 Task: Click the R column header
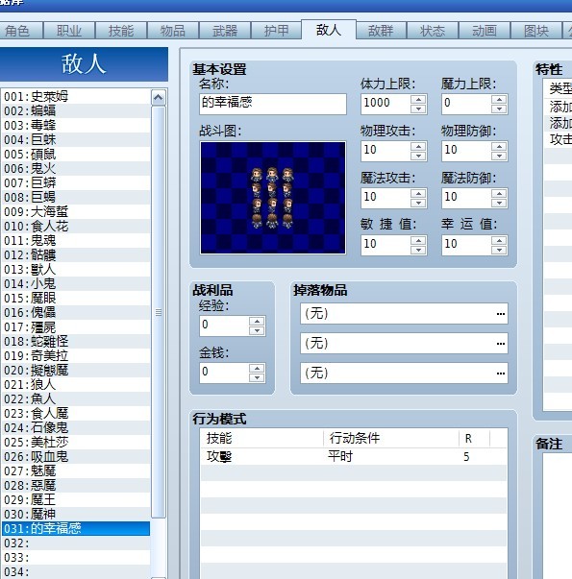[474, 438]
